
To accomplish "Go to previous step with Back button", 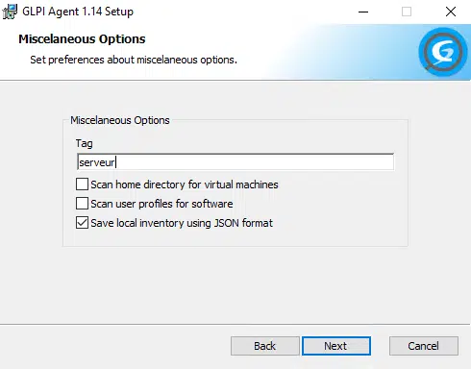I will 265,346.
